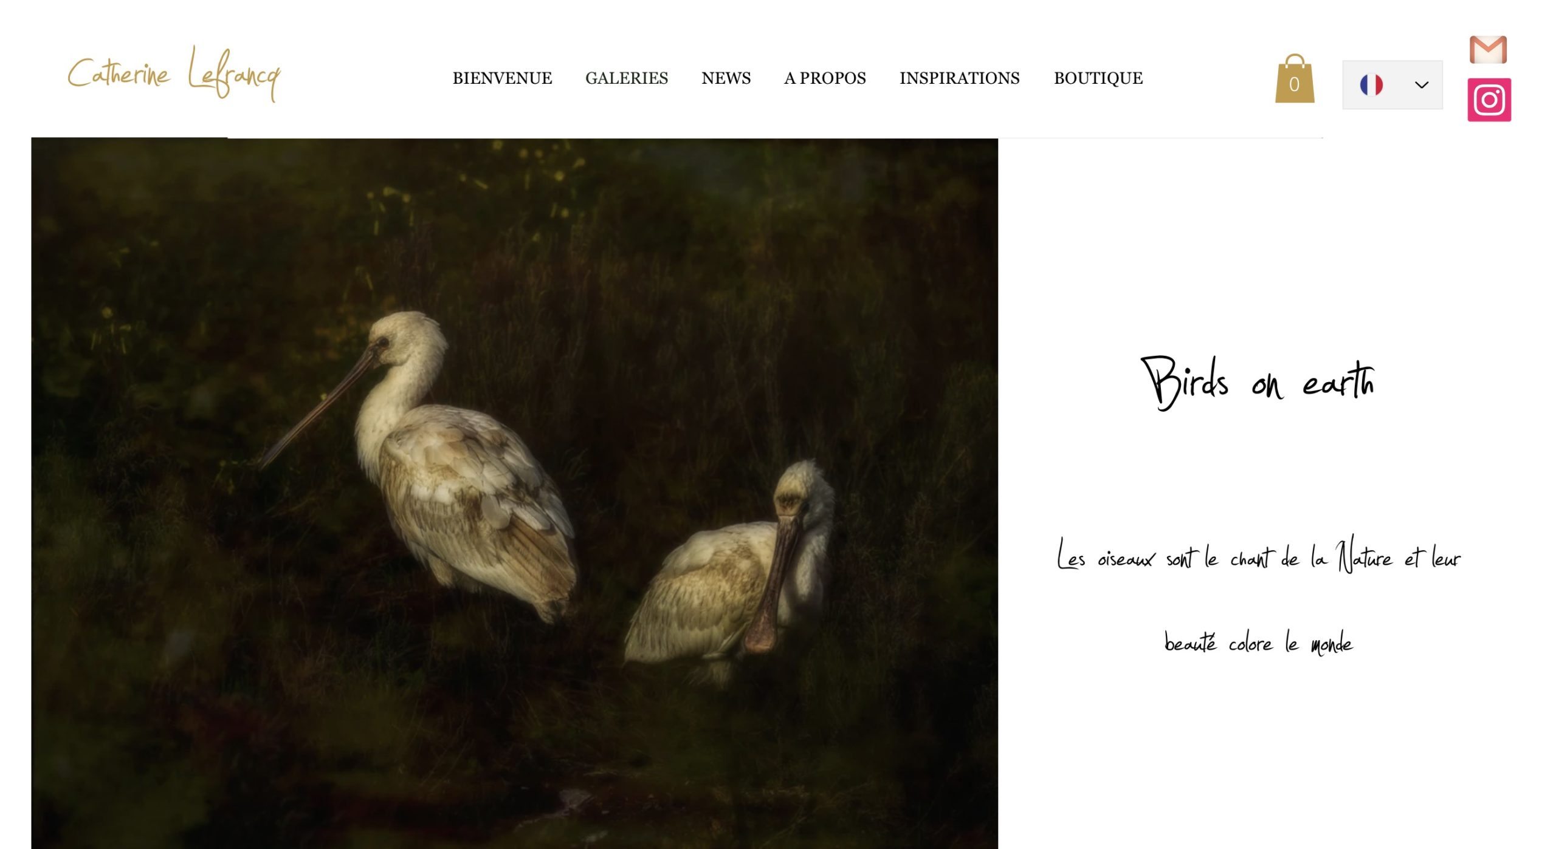Open the pink Instagram icon

point(1489,100)
